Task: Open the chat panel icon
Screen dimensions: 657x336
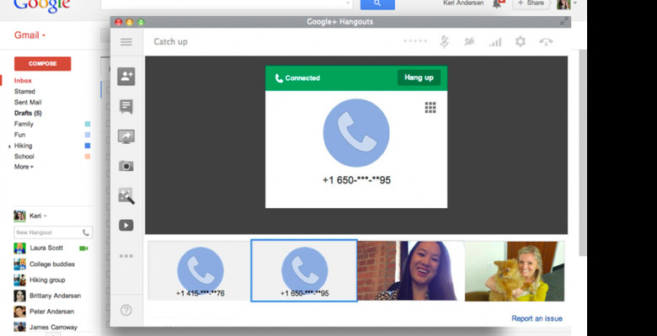Action: pyautogui.click(x=126, y=106)
